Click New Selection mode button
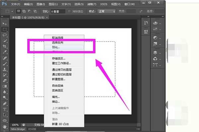This screenshot has width=199, height=132. click(x=19, y=11)
